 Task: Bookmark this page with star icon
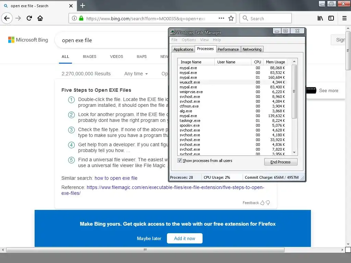[231, 18]
